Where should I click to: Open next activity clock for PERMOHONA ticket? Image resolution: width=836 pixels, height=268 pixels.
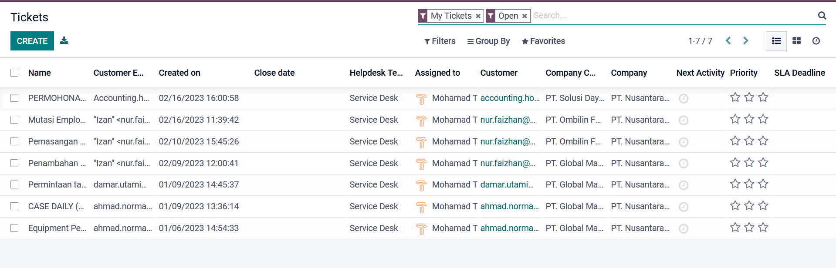click(684, 98)
